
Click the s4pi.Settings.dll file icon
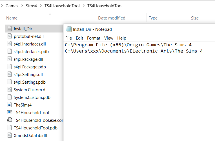[10, 74]
